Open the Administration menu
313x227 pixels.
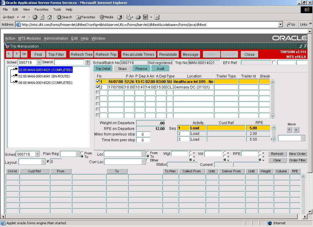coord(56,38)
